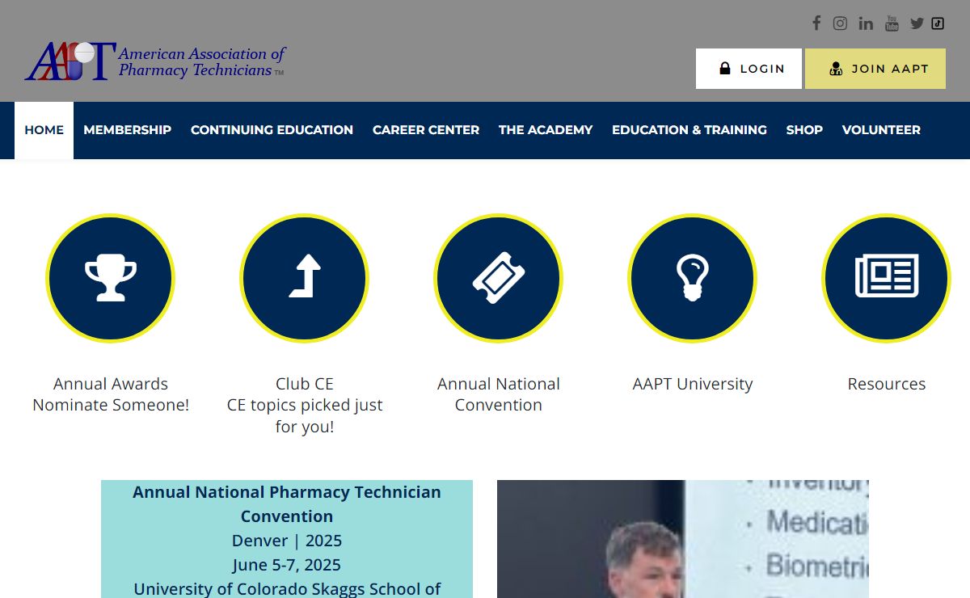
Task: Click the Club CE arrow icon
Action: click(x=305, y=278)
